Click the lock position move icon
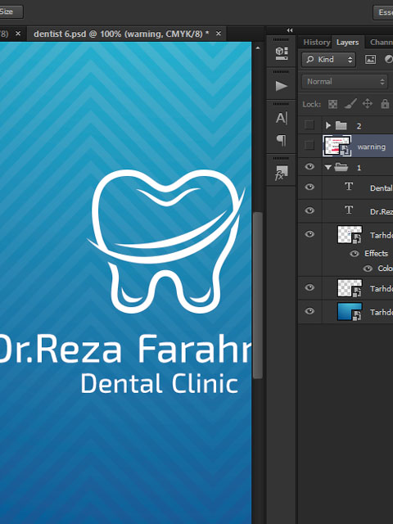 coord(368,104)
